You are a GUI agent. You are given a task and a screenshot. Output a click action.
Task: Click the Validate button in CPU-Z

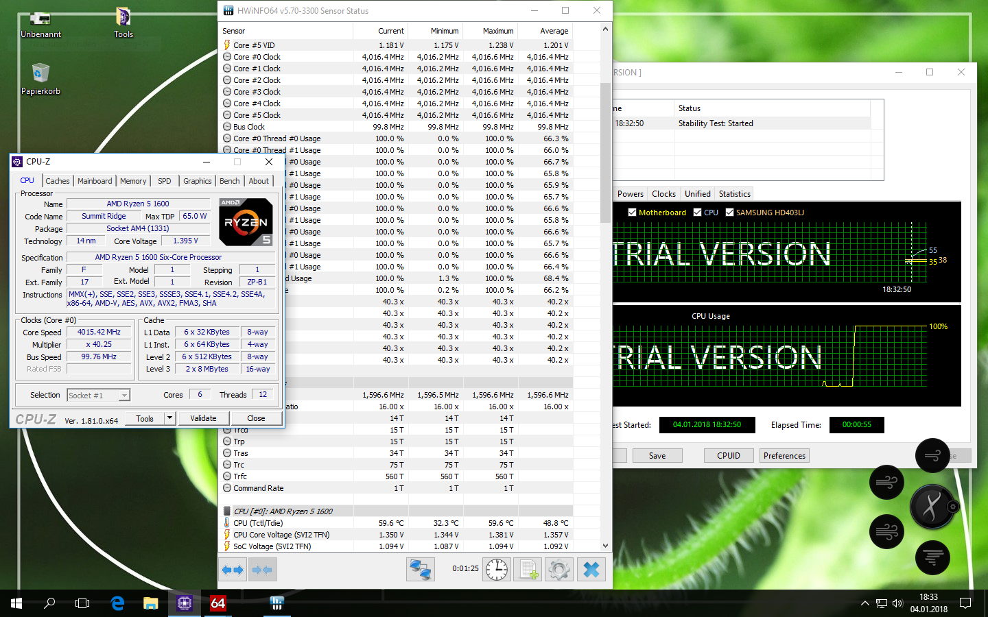(203, 418)
